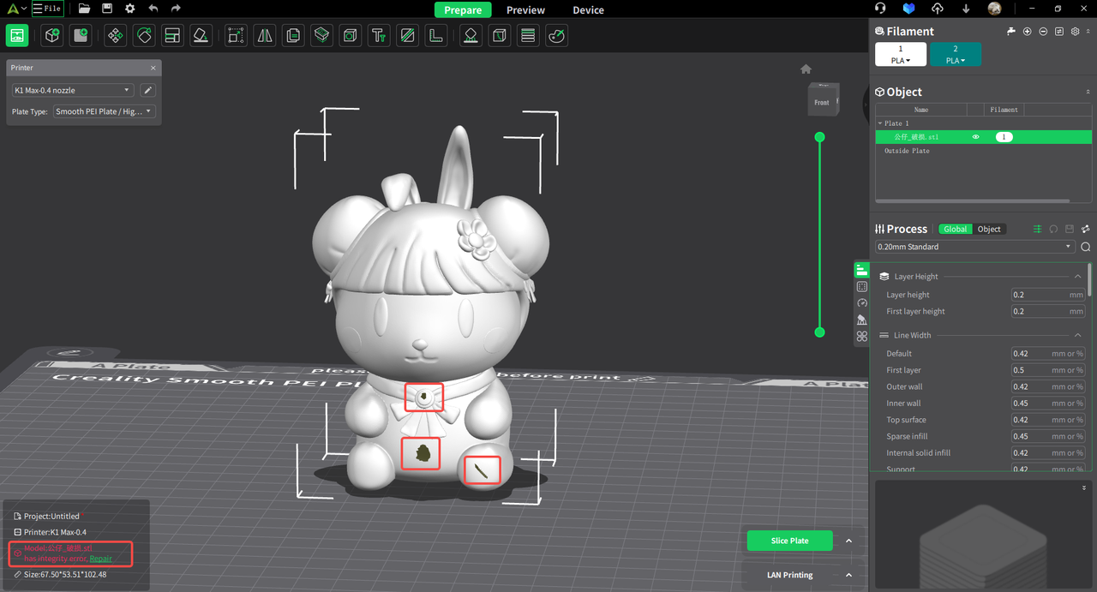
Task: Open the 0.20mm Standard process dropdown
Action: [x=975, y=247]
